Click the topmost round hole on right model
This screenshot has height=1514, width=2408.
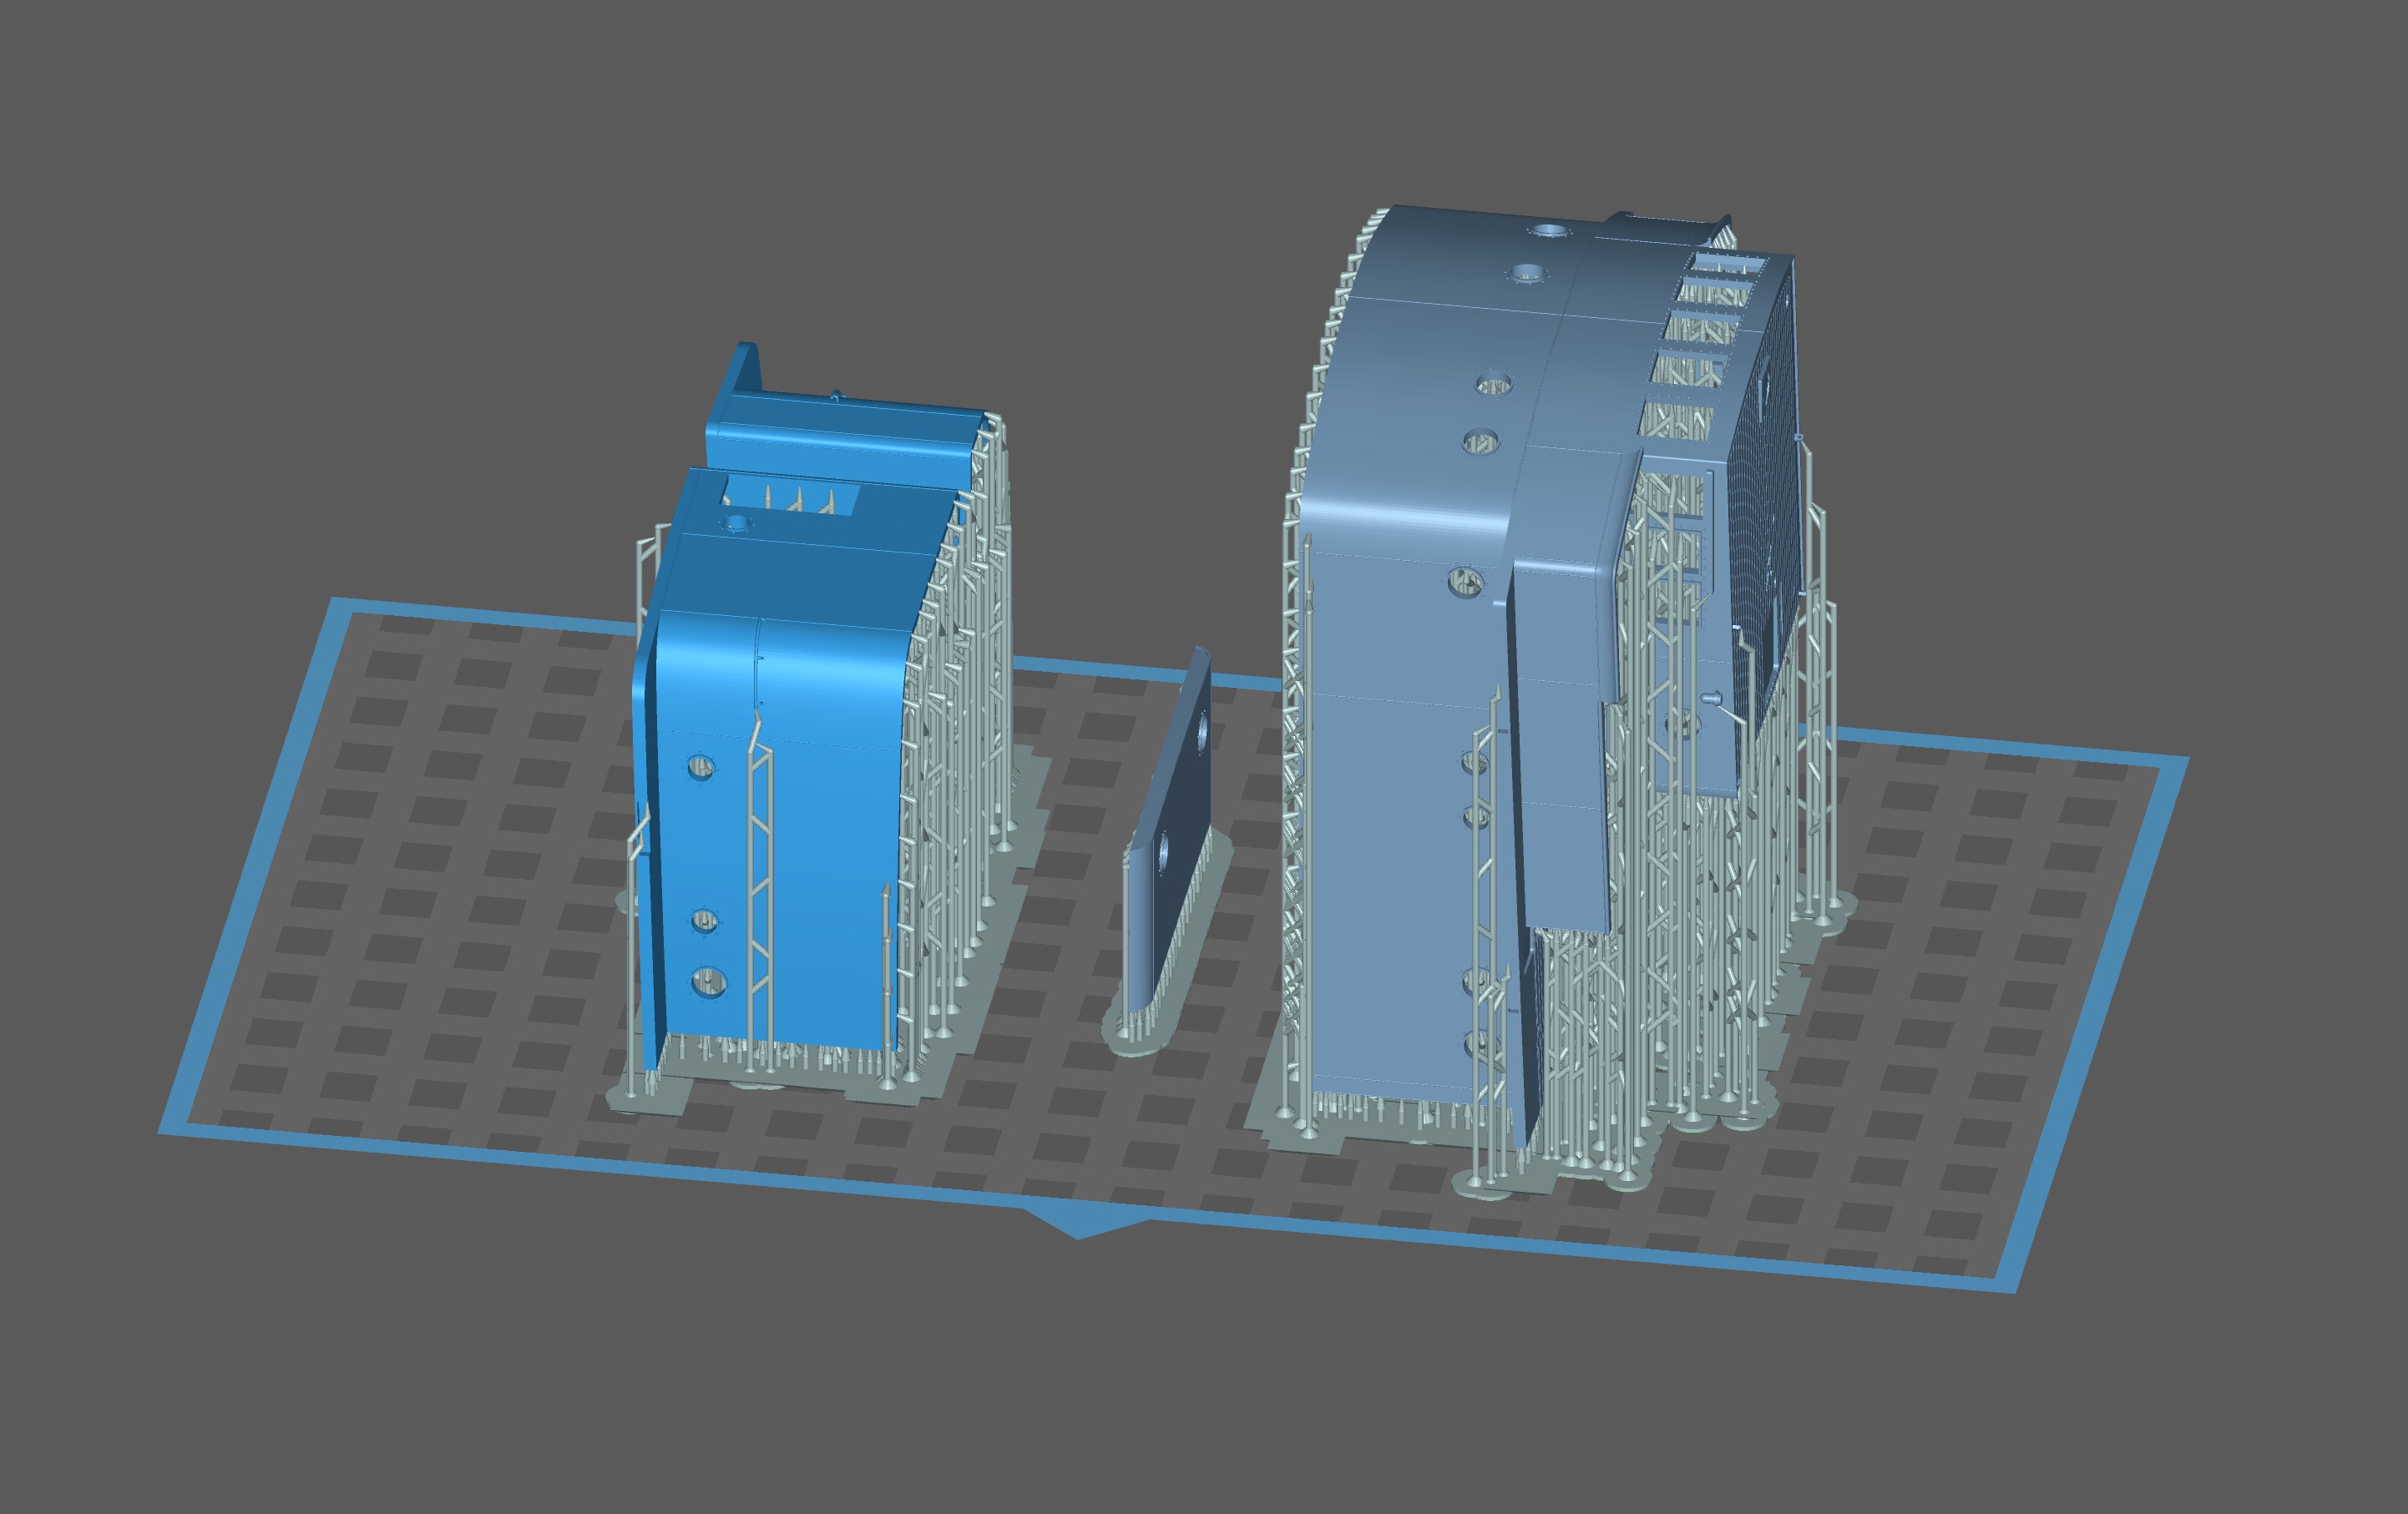tap(1549, 231)
